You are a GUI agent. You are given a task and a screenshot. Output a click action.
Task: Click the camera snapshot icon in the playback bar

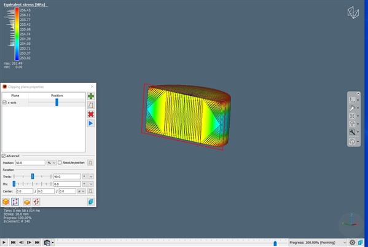pyautogui.click(x=47, y=243)
